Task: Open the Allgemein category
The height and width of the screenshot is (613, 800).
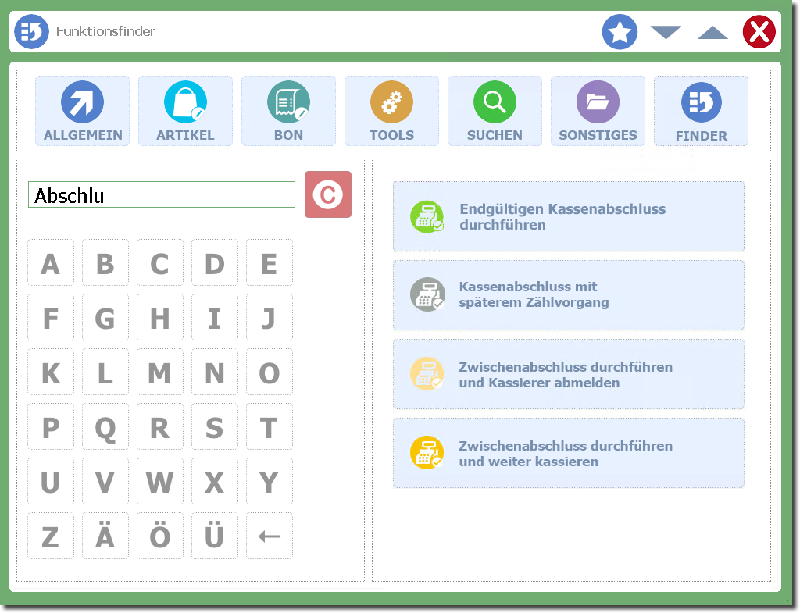Action: pos(83,111)
